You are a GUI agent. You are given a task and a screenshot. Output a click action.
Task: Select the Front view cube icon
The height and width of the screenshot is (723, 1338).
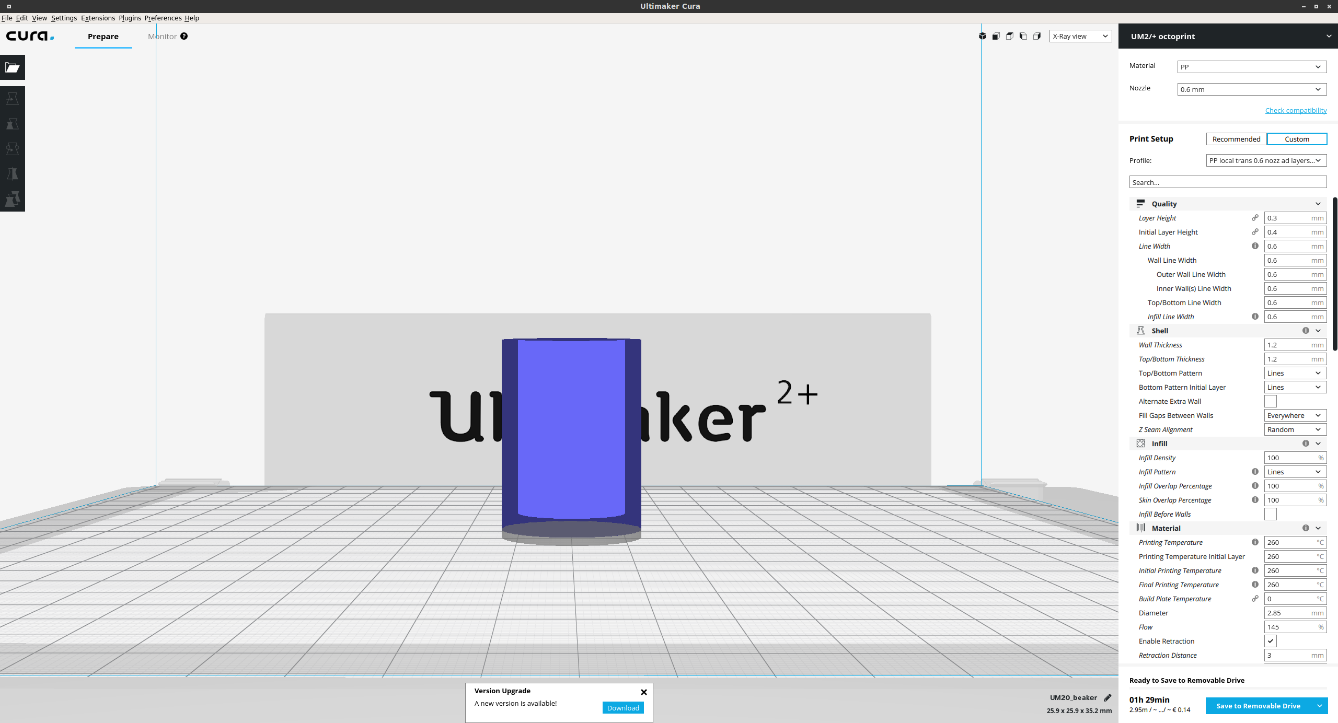click(x=996, y=36)
